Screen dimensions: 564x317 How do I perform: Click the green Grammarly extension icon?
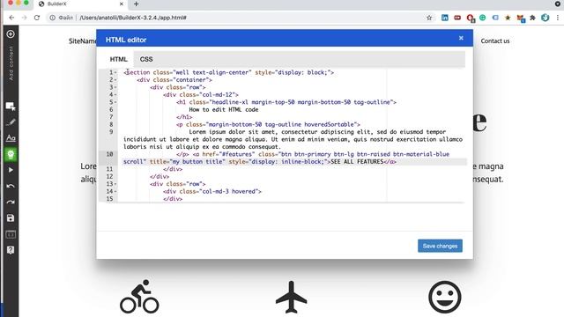click(x=483, y=18)
